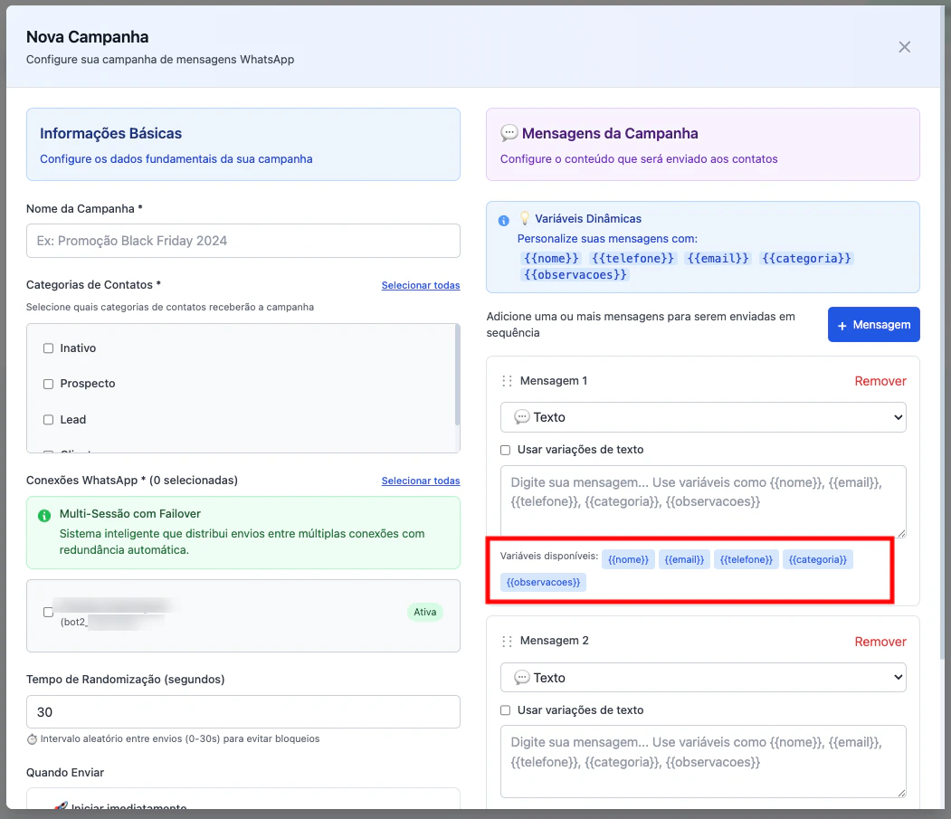Click the Ativa status badge

pos(424,612)
